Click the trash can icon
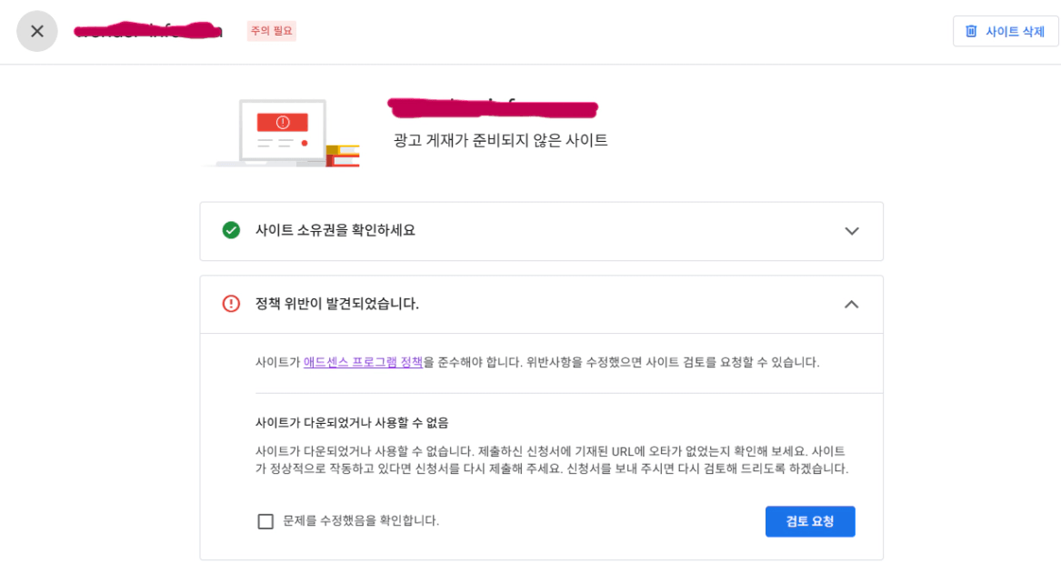This screenshot has height=583, width=1061. pyautogui.click(x=971, y=31)
